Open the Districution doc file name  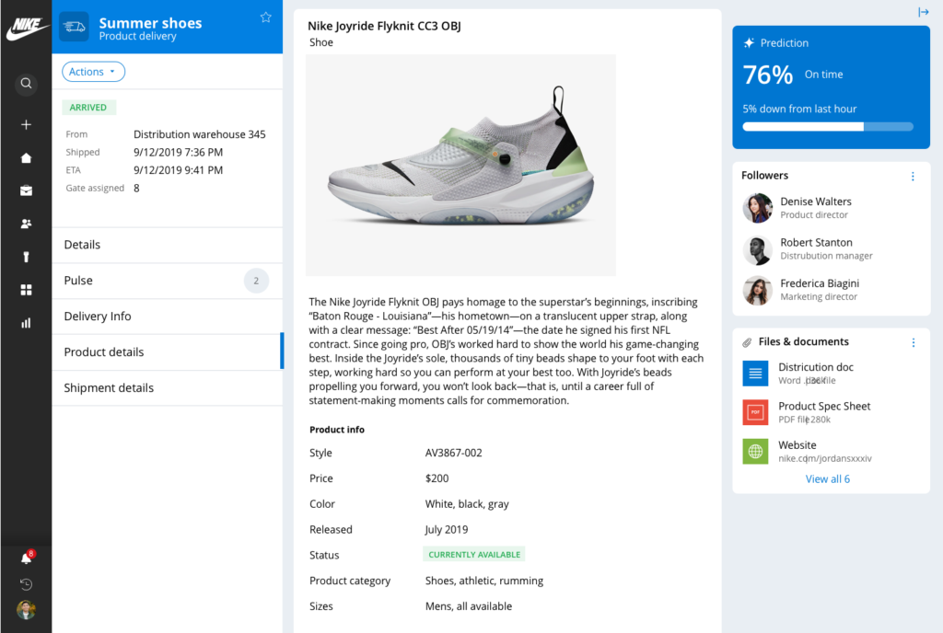[816, 367]
